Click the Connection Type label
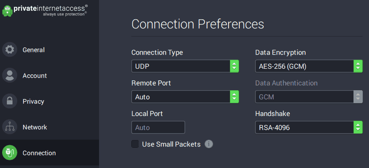This screenshot has width=369, height=168. pos(157,52)
